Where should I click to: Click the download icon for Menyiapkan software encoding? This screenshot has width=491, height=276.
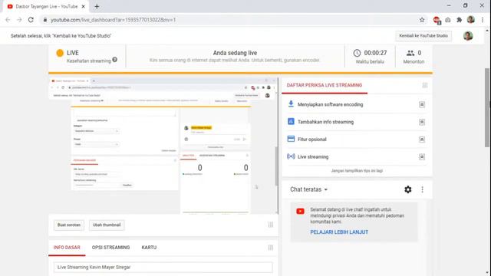[291, 104]
